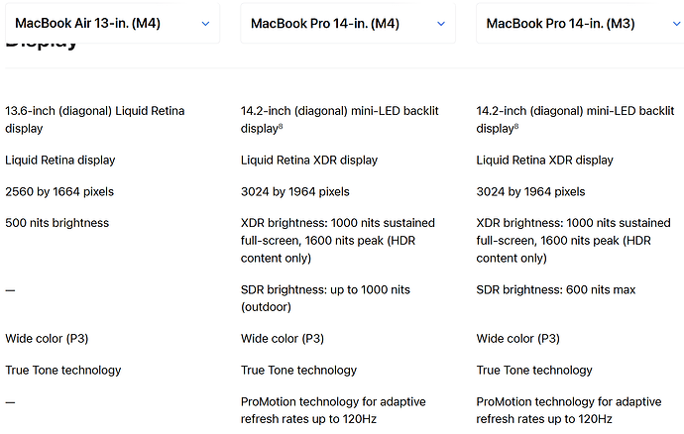The width and height of the screenshot is (684, 434).
Task: Click the chevron arrow beside MacBook Pro 14-in. (M4)
Action: [x=441, y=24]
